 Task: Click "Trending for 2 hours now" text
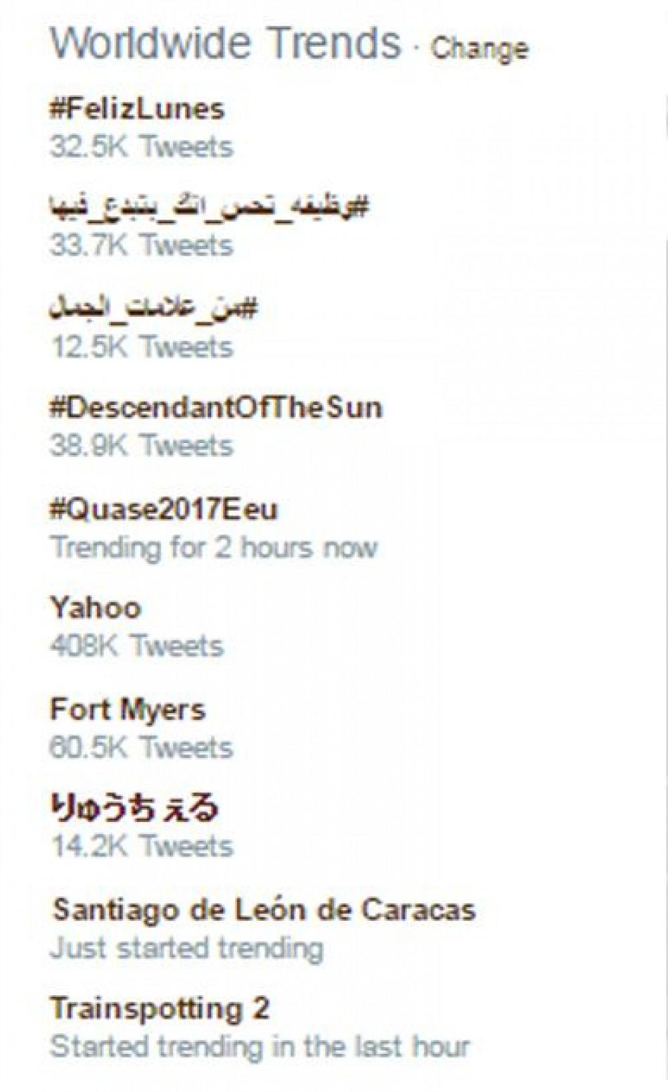point(214,547)
